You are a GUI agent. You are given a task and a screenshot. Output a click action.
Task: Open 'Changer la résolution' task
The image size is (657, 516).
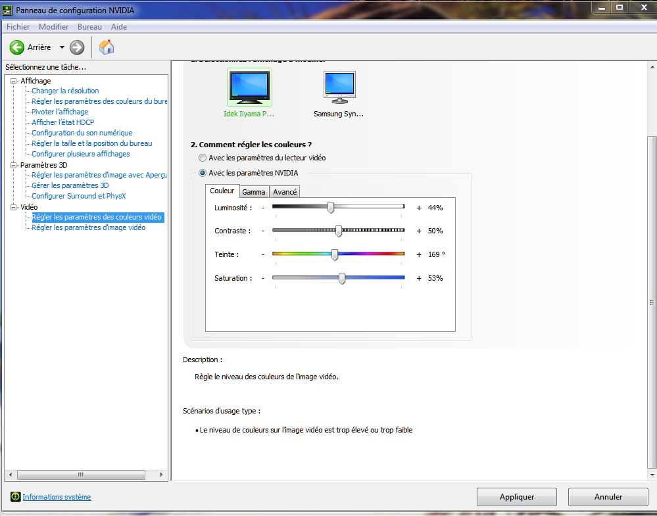tap(65, 91)
